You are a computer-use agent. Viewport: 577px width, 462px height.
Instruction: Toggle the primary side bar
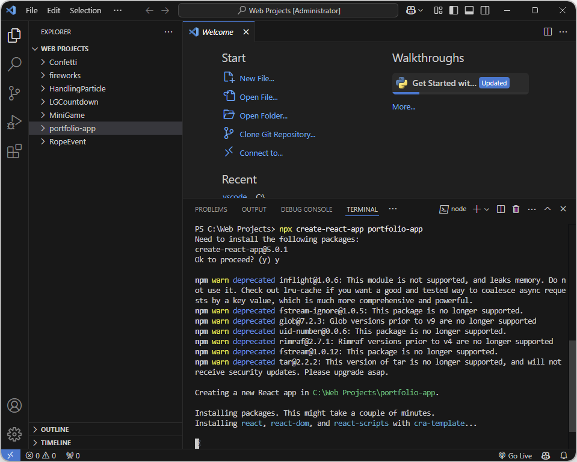(x=454, y=10)
